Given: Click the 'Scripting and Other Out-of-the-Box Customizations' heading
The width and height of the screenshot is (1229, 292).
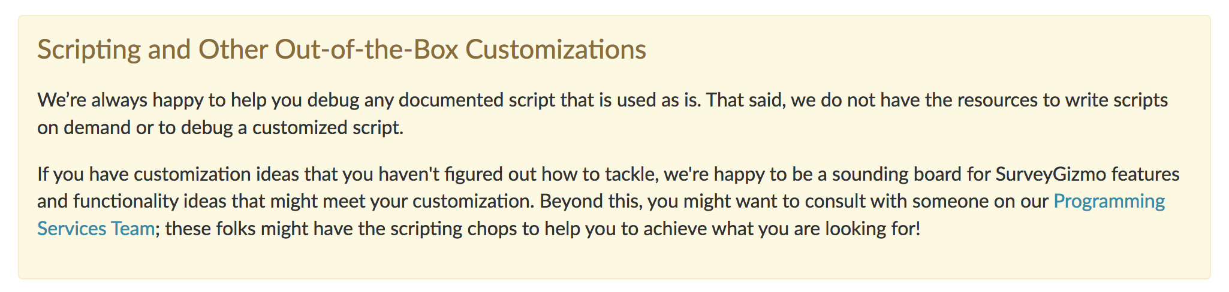Looking at the screenshot, I should tap(341, 49).
